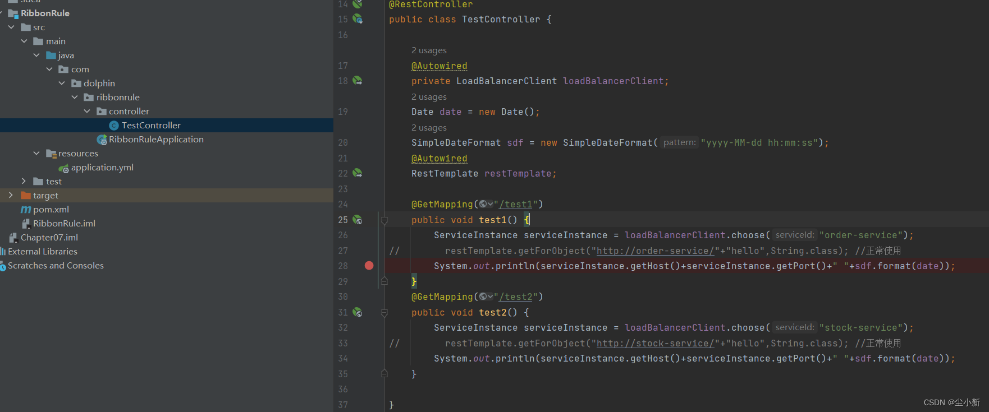Click the RibbonRuleApplication Spring class icon

click(102, 140)
